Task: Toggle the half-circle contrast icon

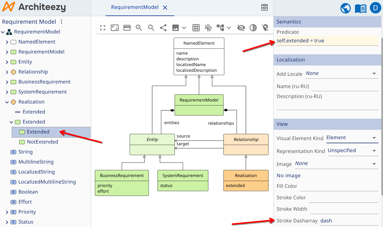Action: [x=253, y=28]
